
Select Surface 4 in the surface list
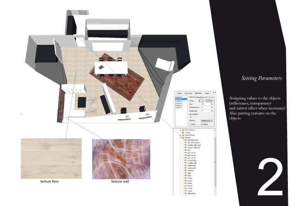point(181,103)
